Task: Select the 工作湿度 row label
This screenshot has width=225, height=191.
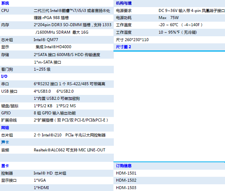Action: 124,33
